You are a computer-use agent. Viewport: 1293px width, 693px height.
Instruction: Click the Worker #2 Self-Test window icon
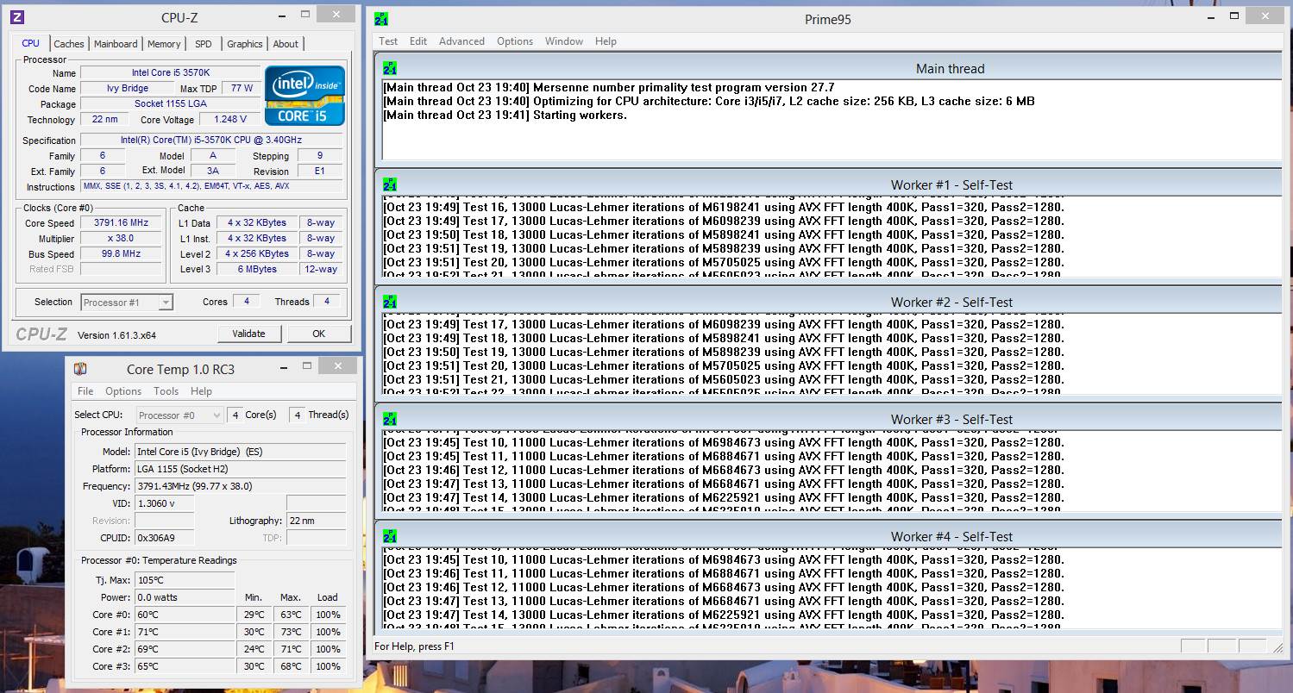(390, 302)
